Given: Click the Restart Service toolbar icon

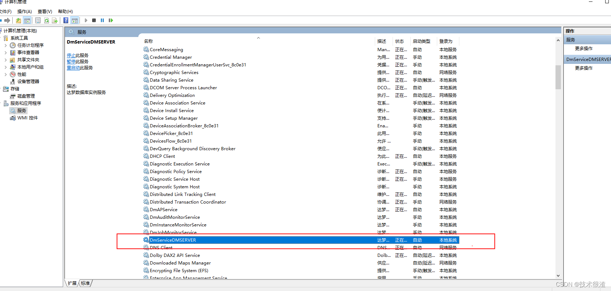Looking at the screenshot, I should coord(111,20).
